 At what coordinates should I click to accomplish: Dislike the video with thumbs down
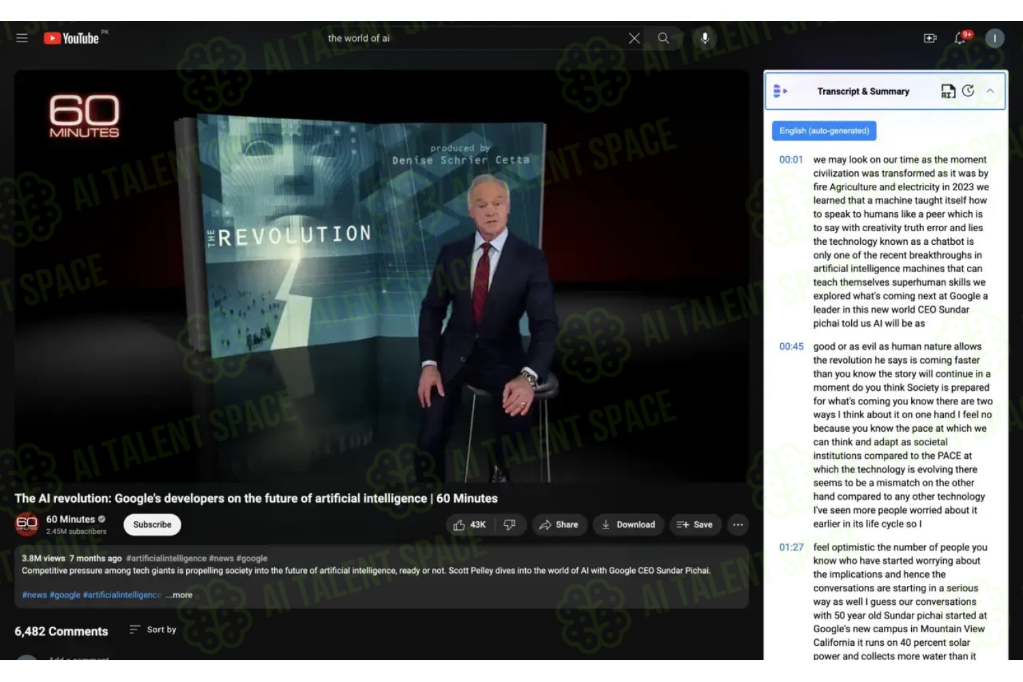[509, 524]
